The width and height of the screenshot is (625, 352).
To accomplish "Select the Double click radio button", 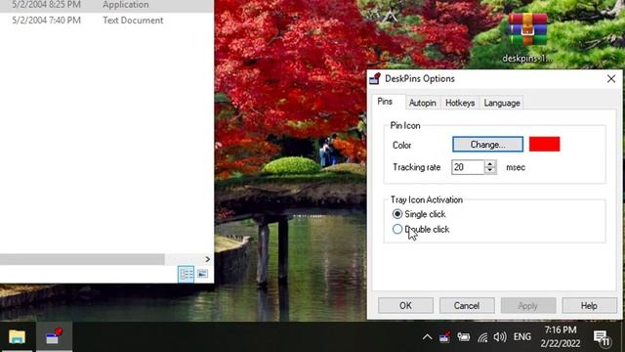I will coord(397,229).
